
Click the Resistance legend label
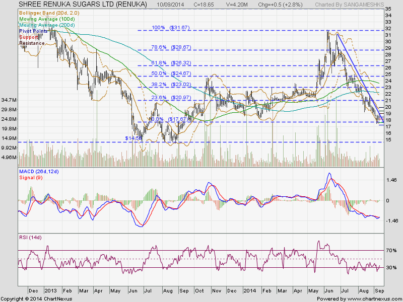pyautogui.click(x=32, y=43)
